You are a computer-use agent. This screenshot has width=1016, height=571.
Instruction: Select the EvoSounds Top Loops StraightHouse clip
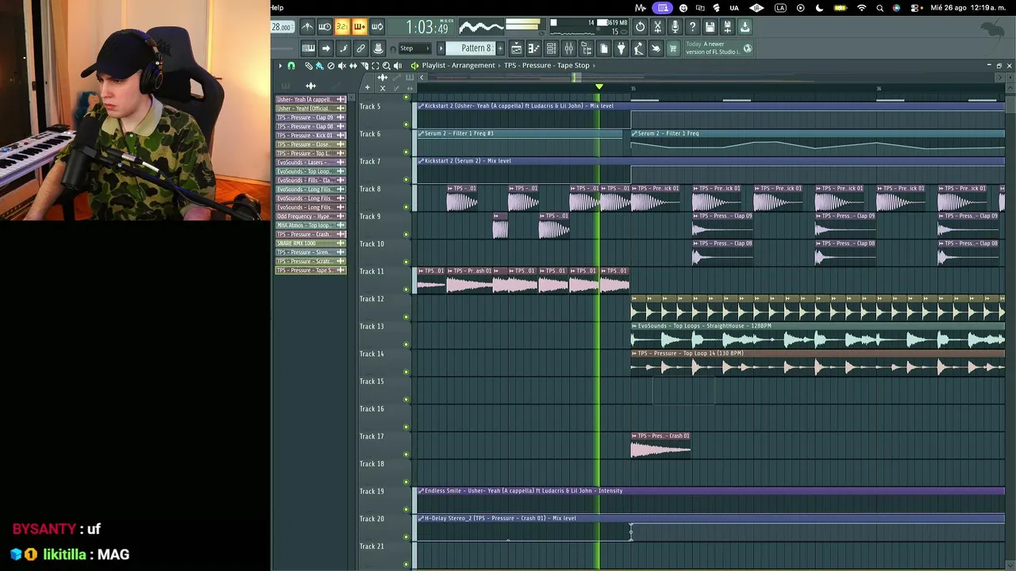[x=818, y=335]
